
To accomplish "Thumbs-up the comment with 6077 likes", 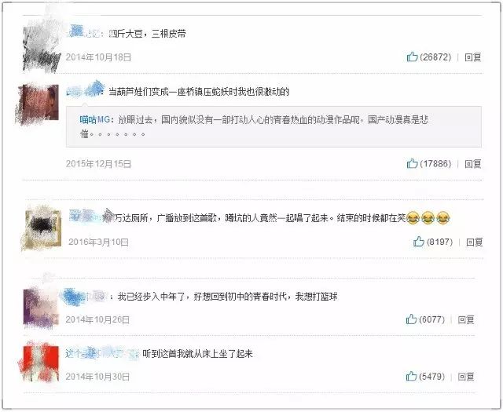I will 411,319.
